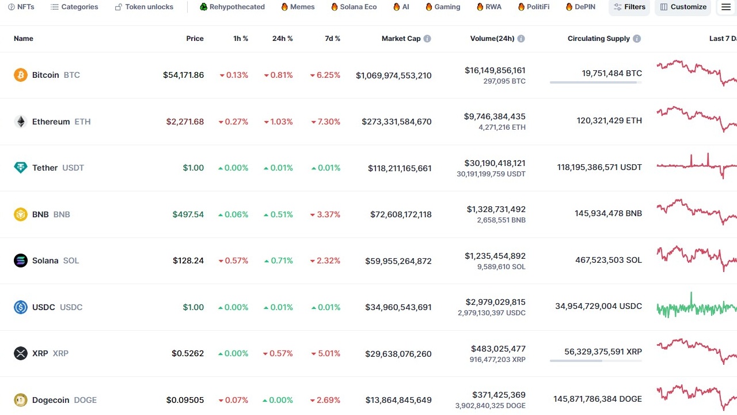Open the Categories tab
737x415 pixels.
tap(74, 7)
